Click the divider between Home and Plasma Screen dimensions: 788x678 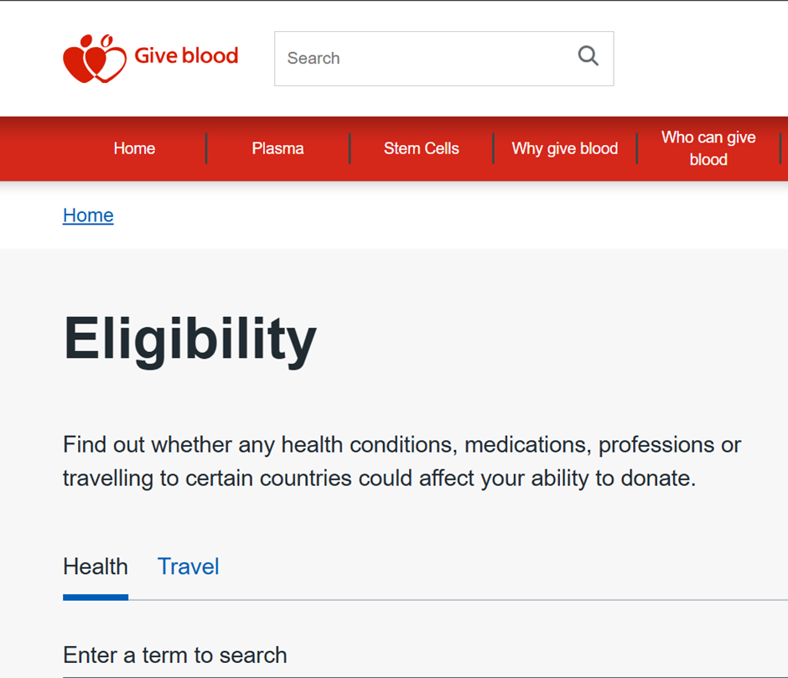click(206, 148)
